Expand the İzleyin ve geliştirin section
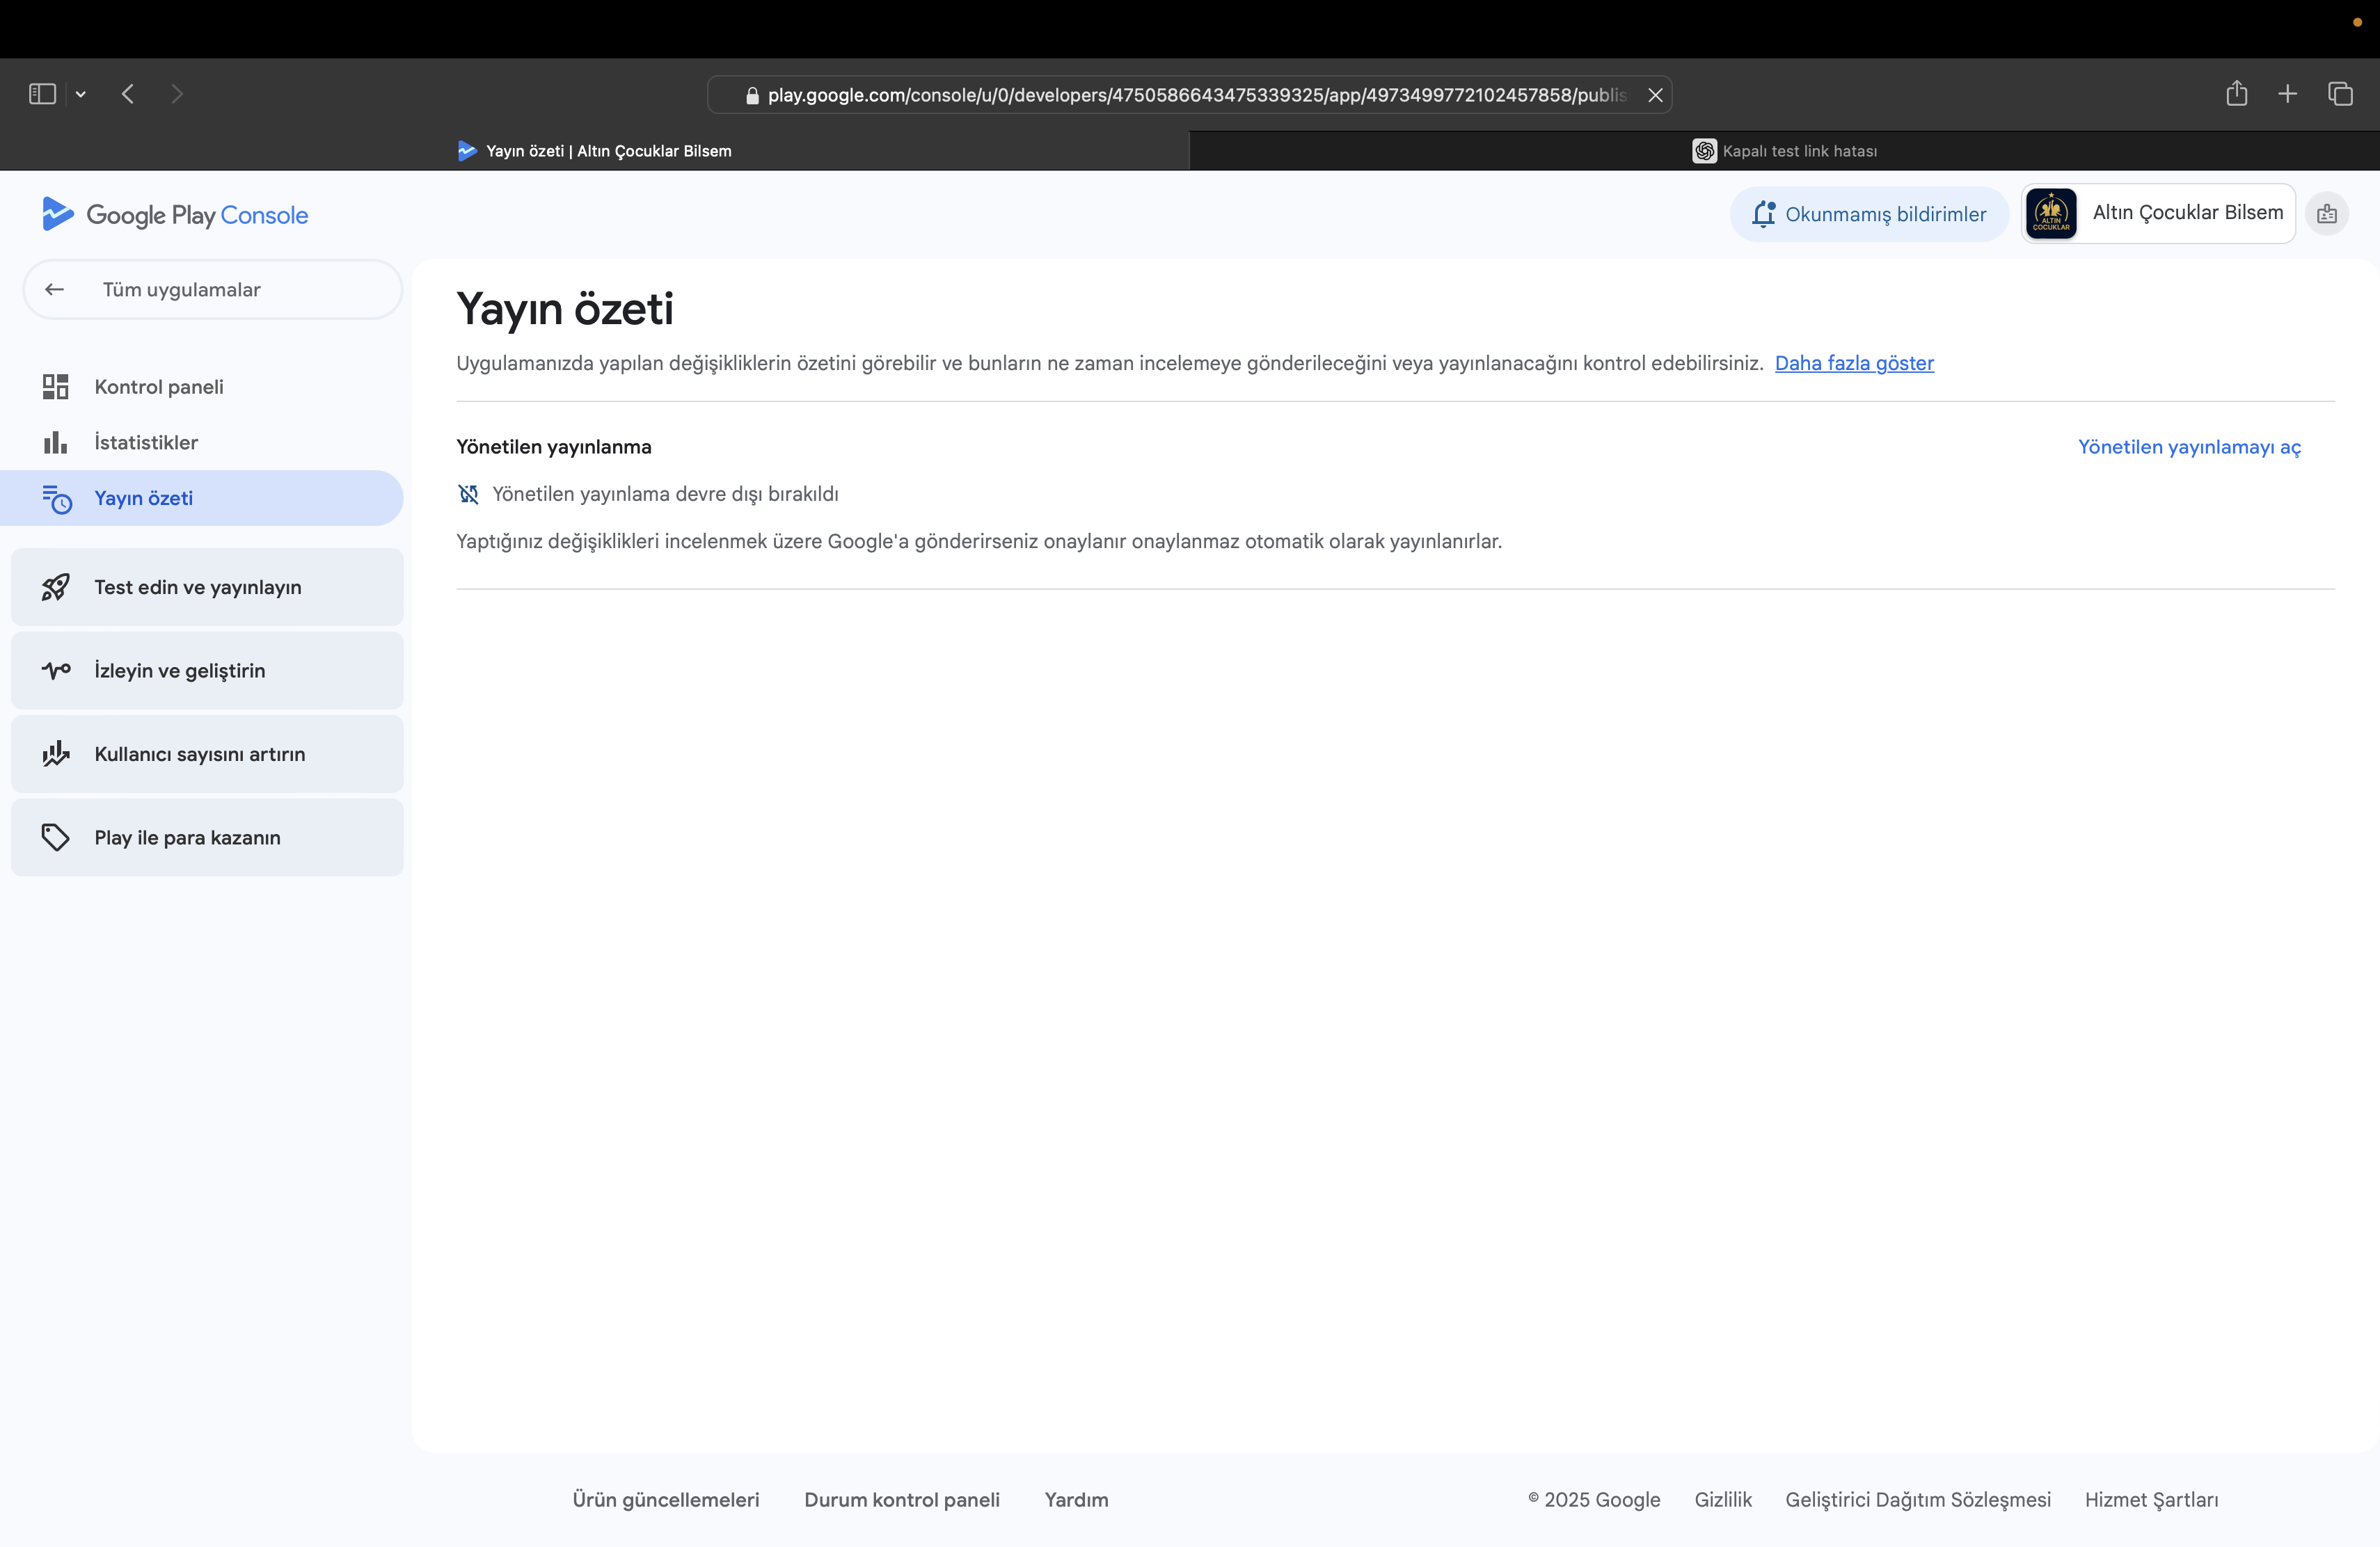 click(207, 671)
